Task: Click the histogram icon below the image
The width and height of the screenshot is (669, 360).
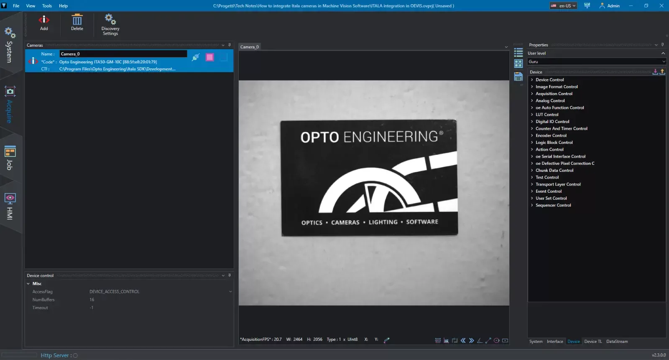Action: pos(446,340)
